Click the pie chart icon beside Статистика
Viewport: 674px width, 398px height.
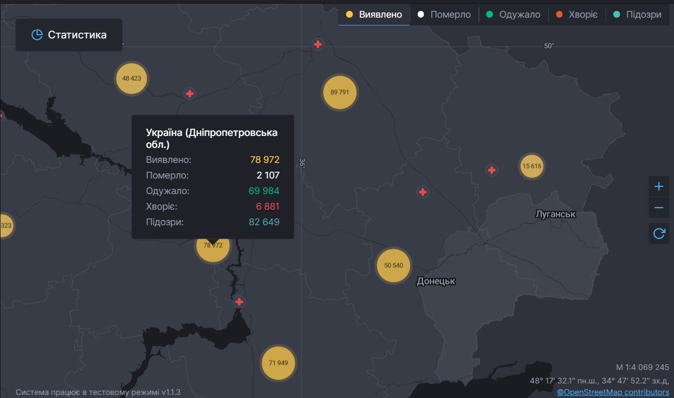click(36, 35)
